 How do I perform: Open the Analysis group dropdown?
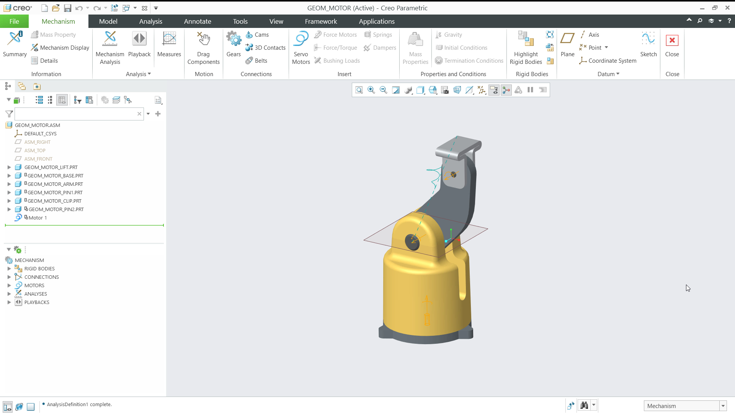pos(138,74)
